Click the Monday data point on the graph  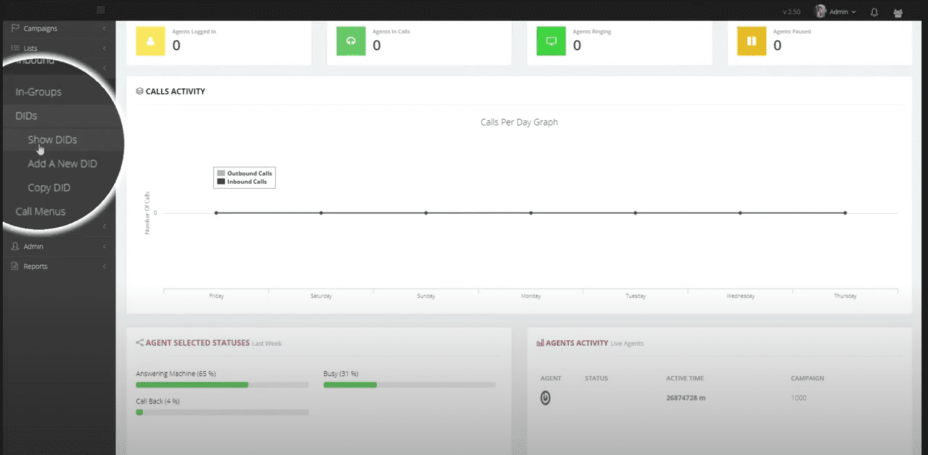click(531, 213)
